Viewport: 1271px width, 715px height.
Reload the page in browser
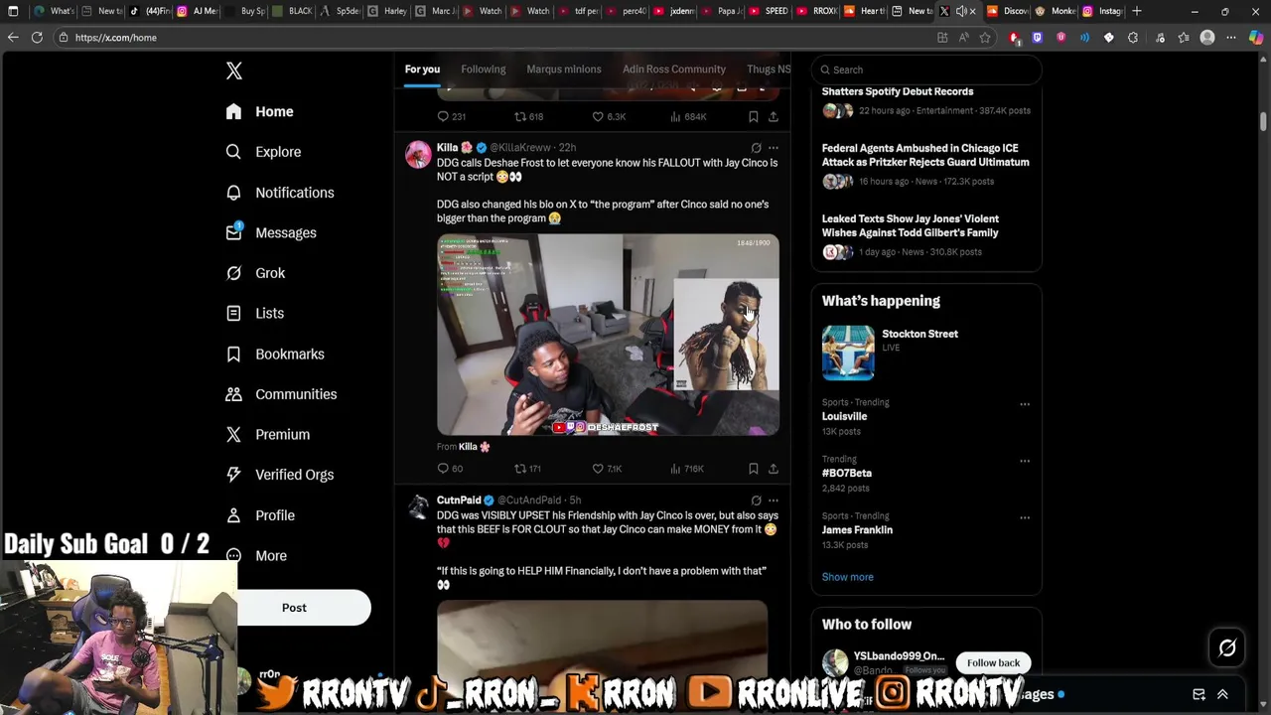(x=37, y=38)
